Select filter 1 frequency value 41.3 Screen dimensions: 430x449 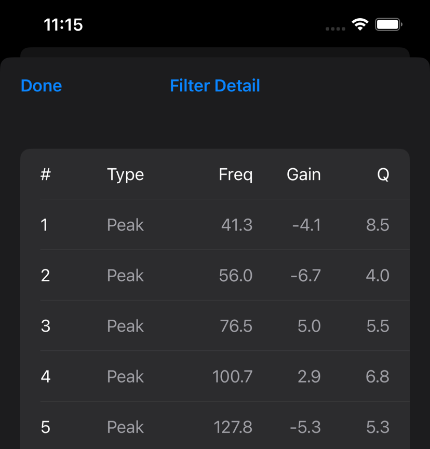(236, 225)
